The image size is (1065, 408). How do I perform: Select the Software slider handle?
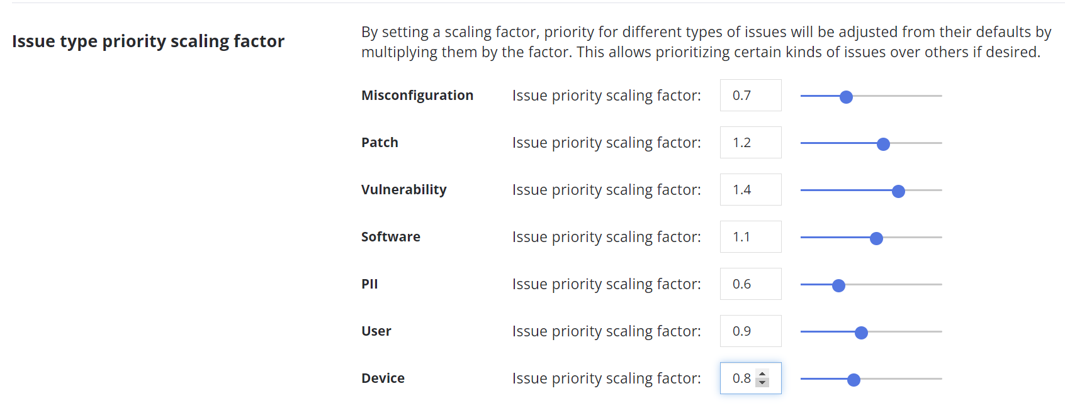tap(876, 238)
